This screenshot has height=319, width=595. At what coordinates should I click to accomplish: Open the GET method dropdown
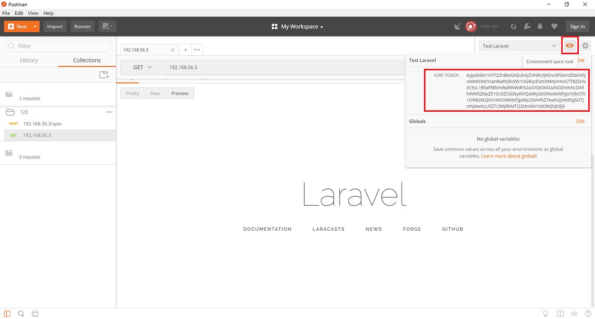(143, 67)
